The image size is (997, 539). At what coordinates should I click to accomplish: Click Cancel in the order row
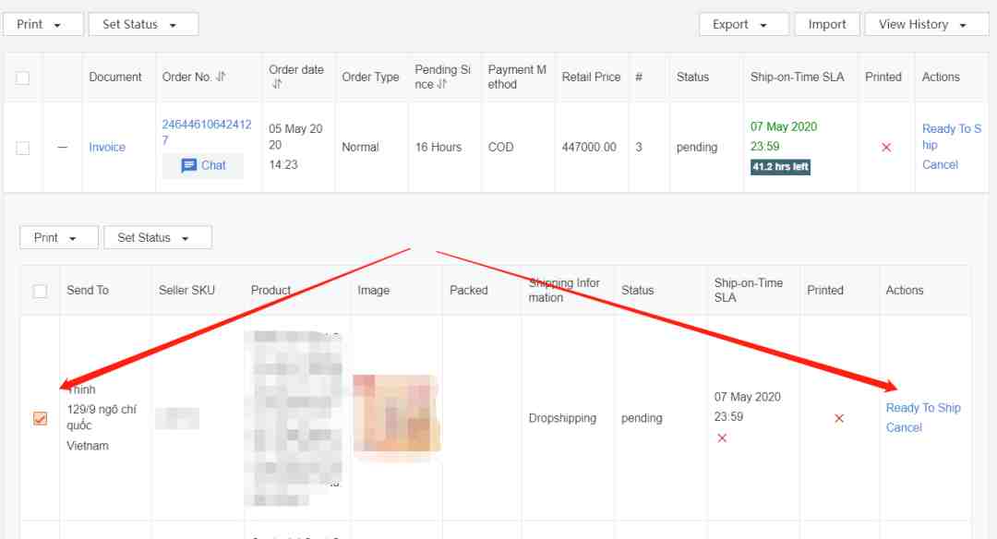(x=940, y=164)
